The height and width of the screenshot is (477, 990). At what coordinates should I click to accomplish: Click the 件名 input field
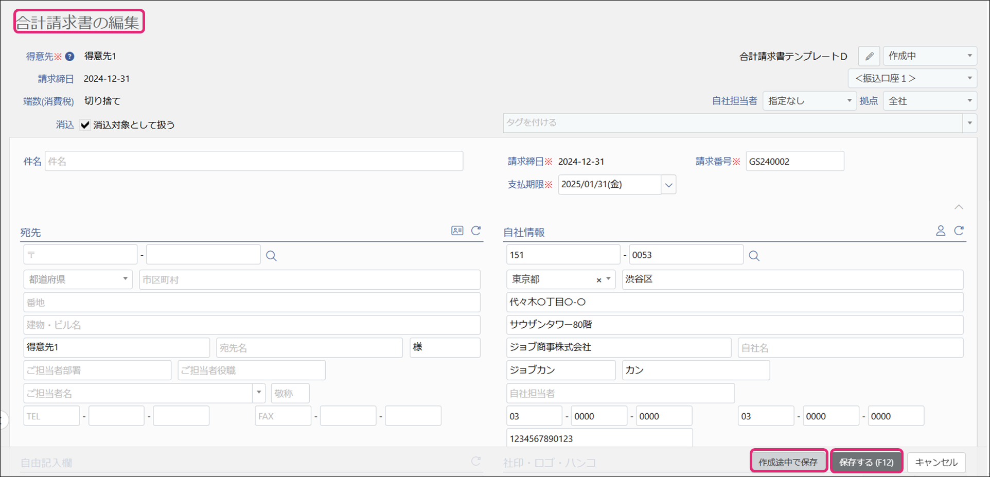point(254,162)
